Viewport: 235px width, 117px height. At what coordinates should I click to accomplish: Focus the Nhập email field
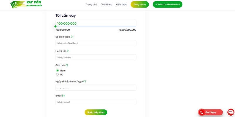click(x=96, y=102)
